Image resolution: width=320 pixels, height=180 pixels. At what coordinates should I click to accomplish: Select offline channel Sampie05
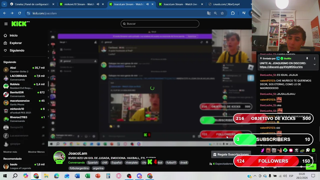(24, 127)
